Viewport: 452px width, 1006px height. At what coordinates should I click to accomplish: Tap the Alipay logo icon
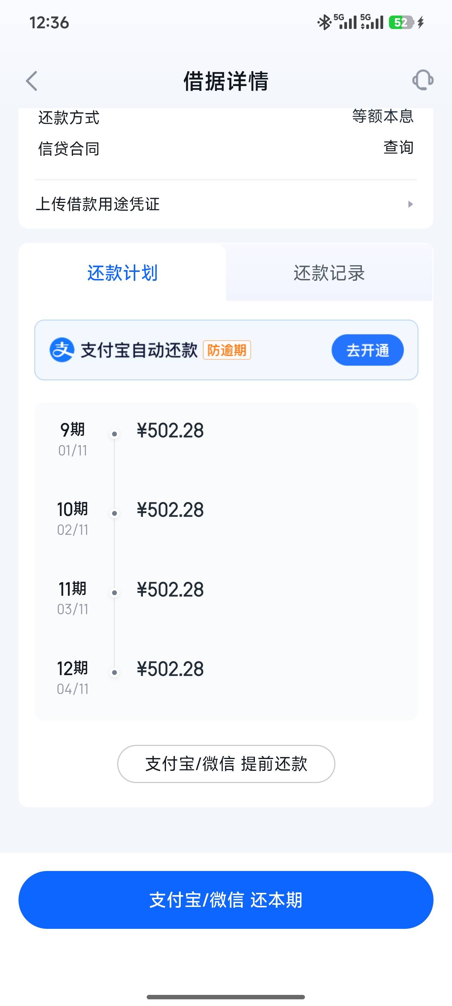point(62,350)
